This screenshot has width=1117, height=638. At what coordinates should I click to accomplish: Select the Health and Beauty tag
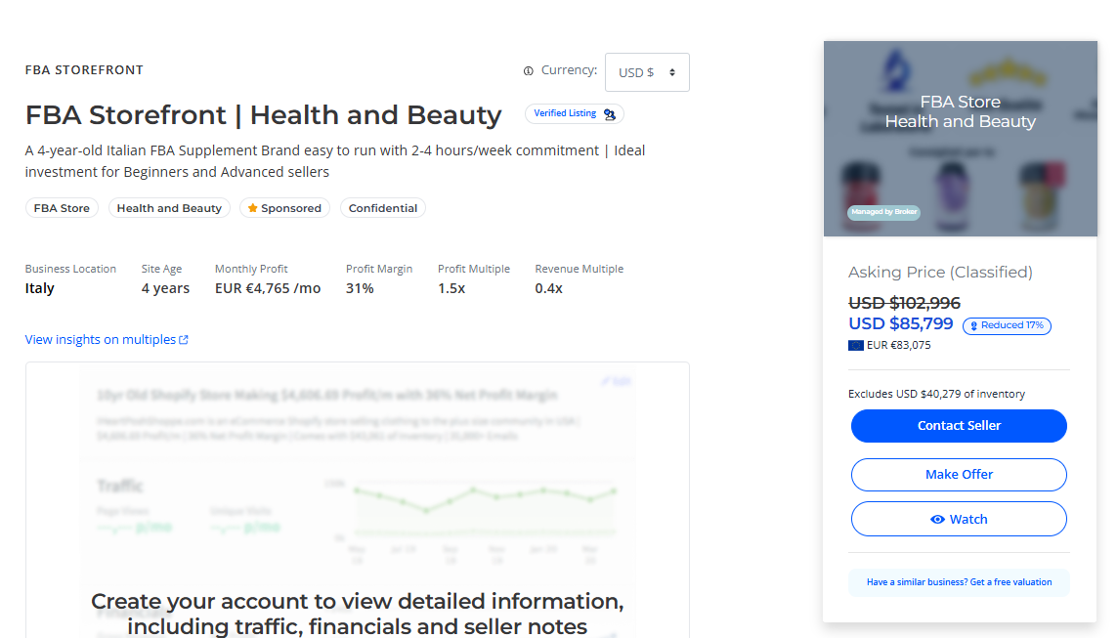click(x=169, y=208)
